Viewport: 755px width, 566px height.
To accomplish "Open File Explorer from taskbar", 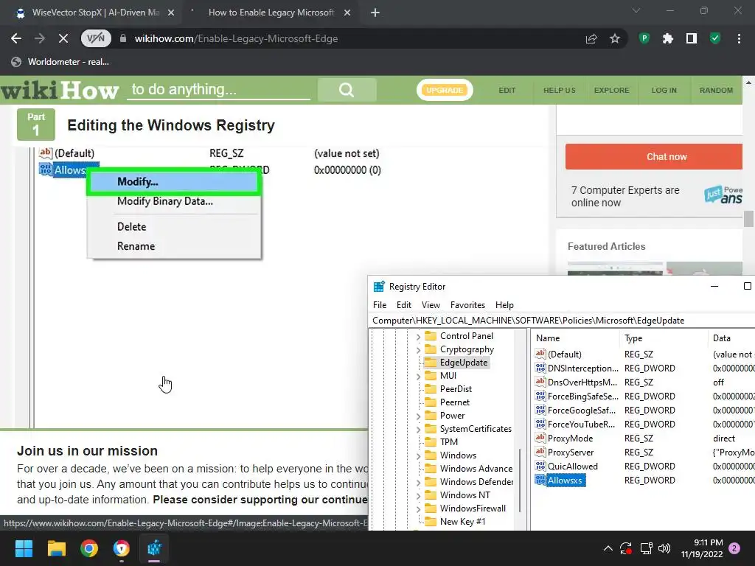I will tap(56, 548).
